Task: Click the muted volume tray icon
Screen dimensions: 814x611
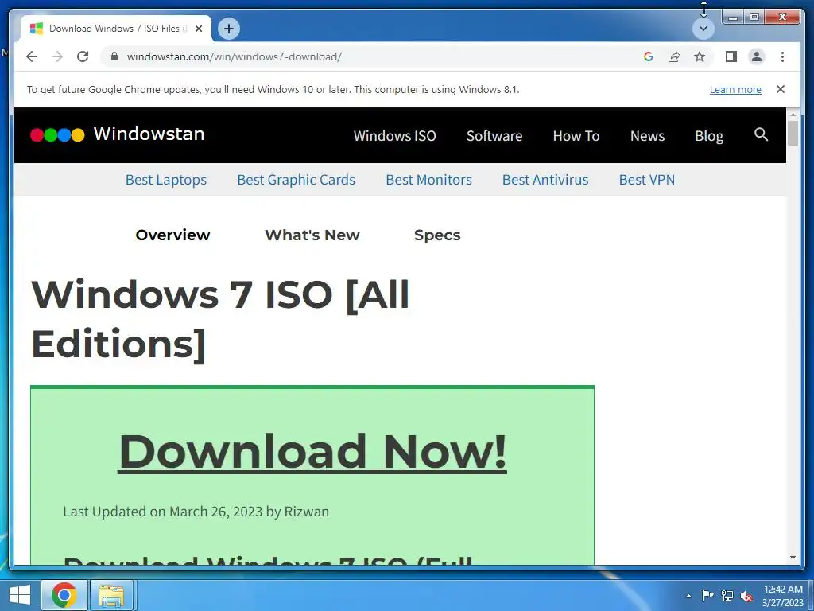Action: click(x=746, y=596)
